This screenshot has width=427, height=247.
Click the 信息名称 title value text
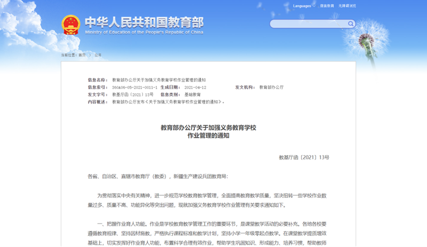point(159,80)
